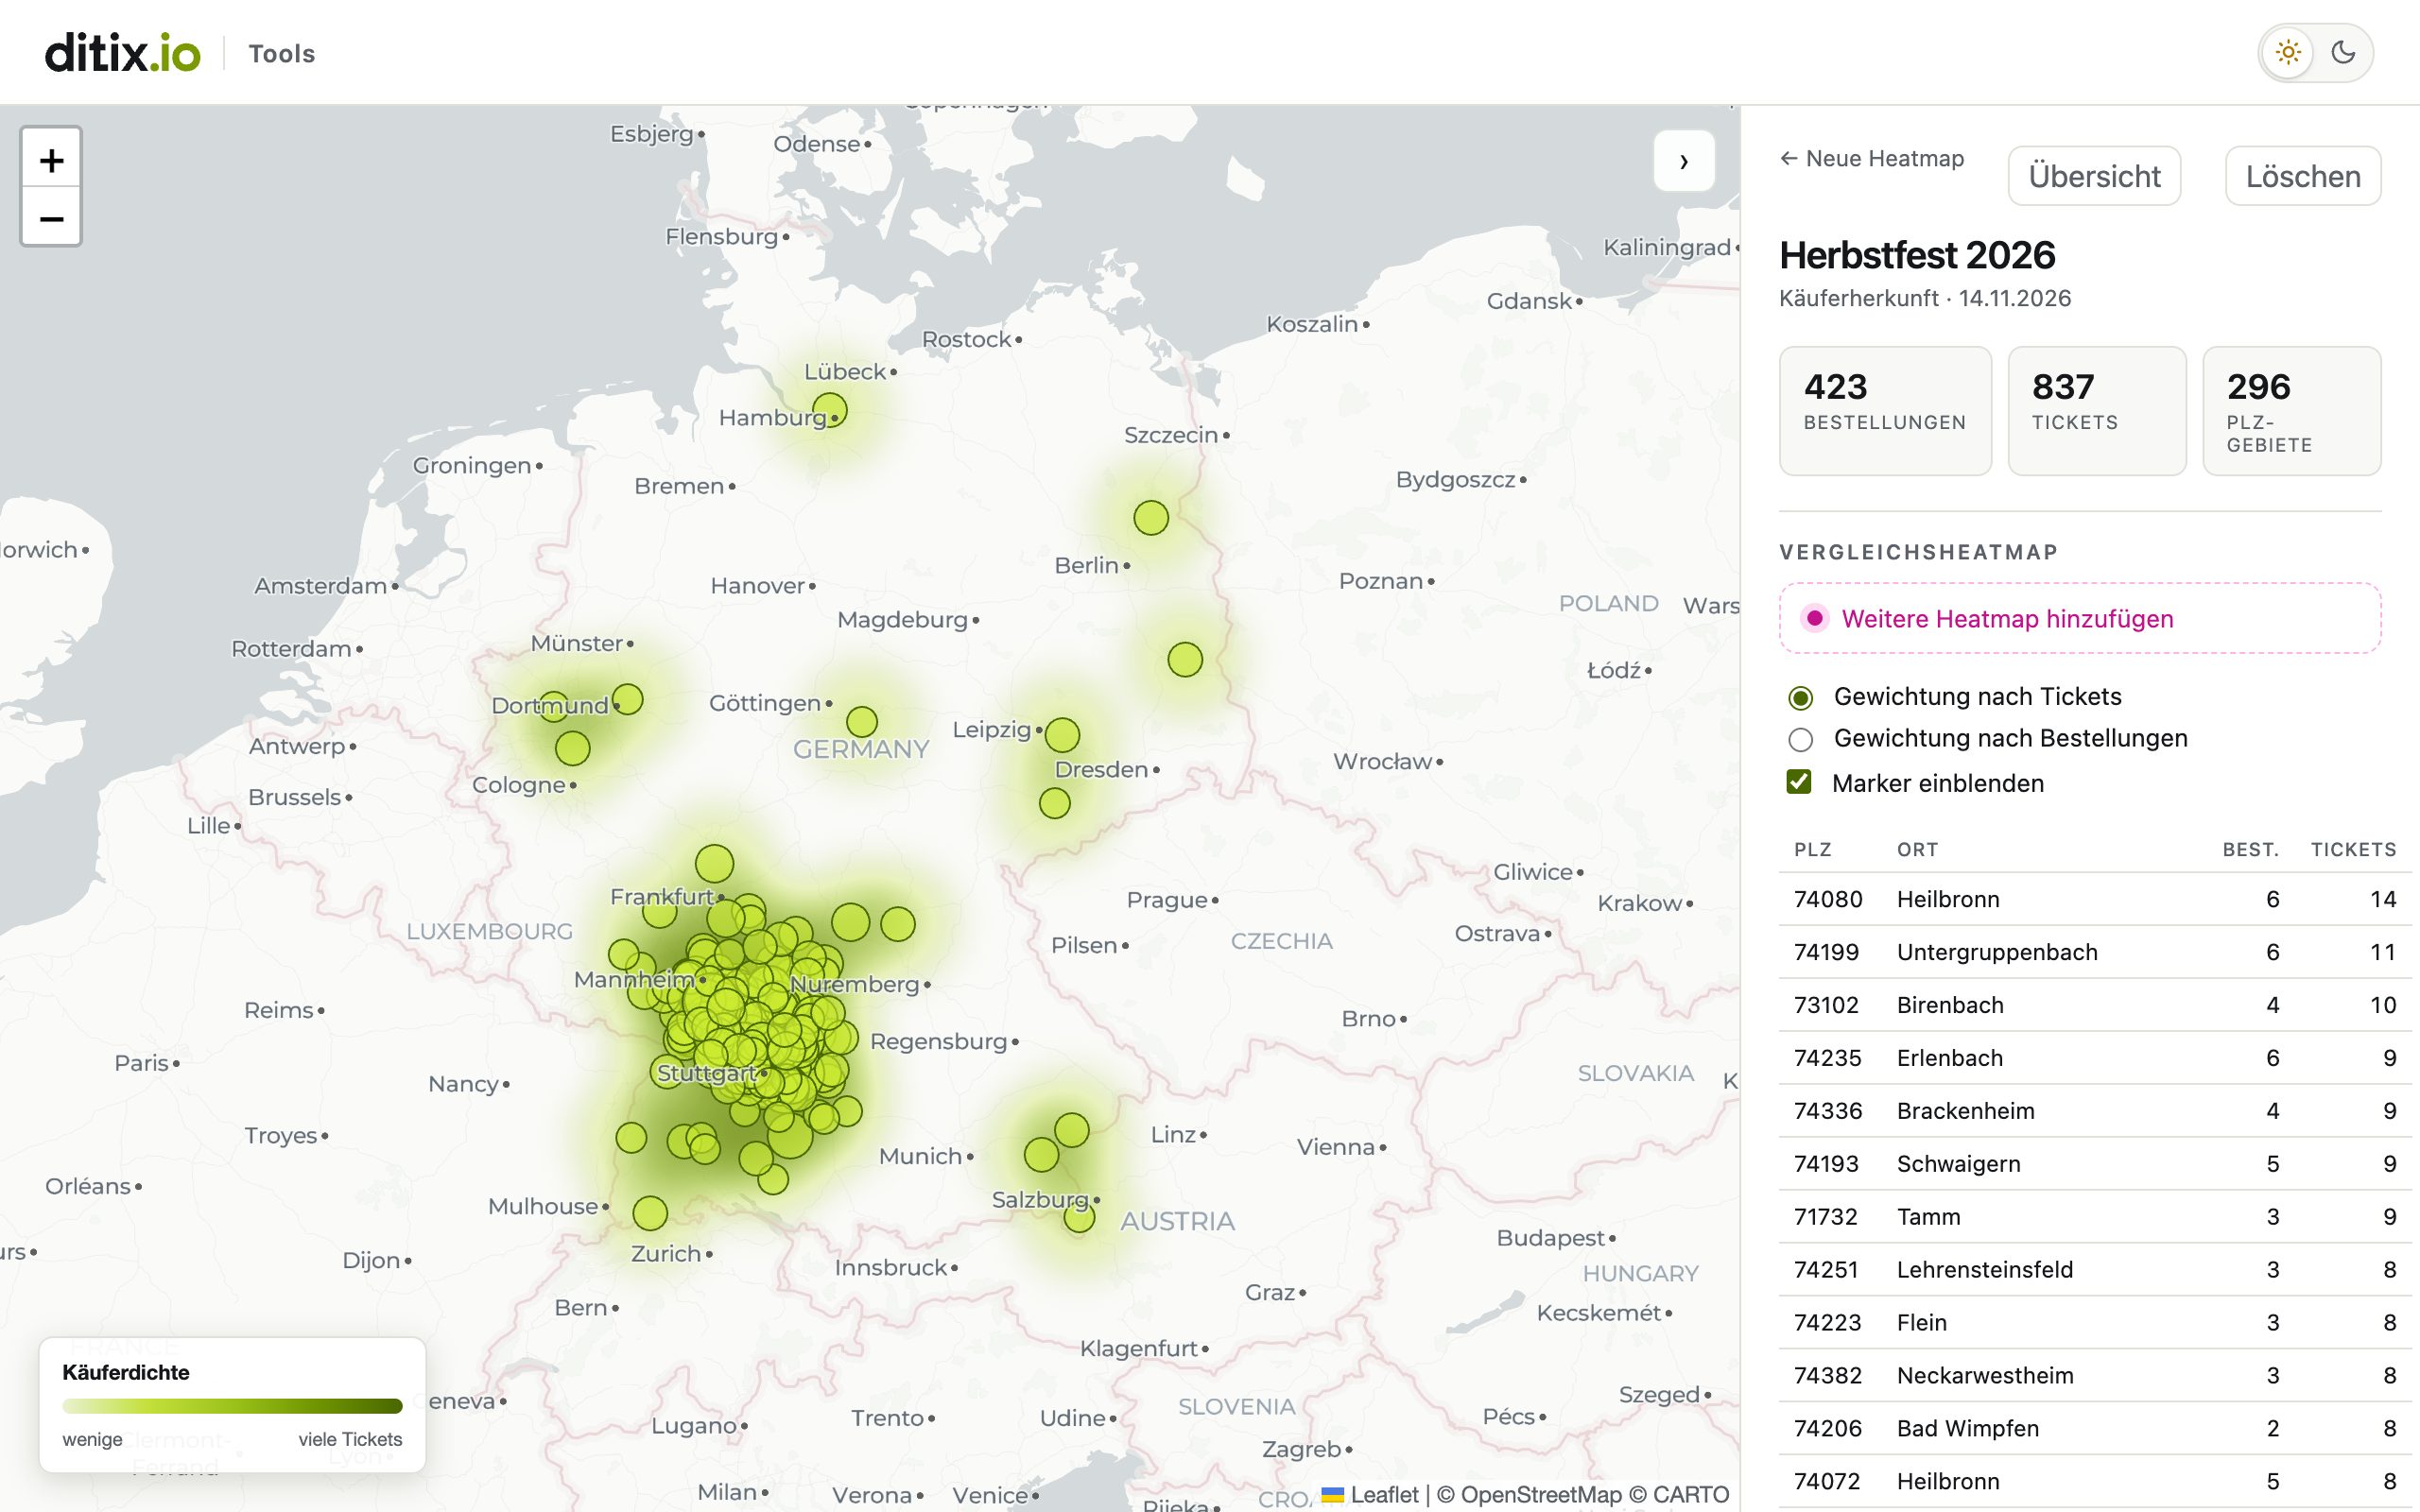Click the marker east of Münster
The height and width of the screenshot is (1512, 2420).
[627, 699]
